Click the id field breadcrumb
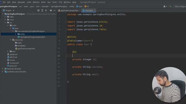This screenshot has width=186, height=104. 87,6
